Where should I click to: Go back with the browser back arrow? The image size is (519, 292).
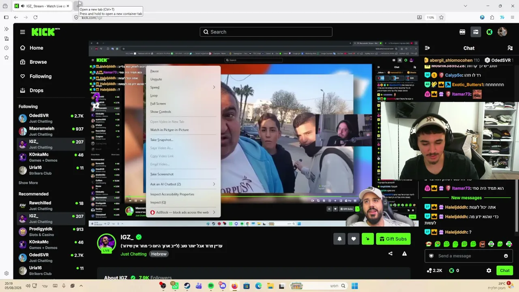[x=16, y=17]
